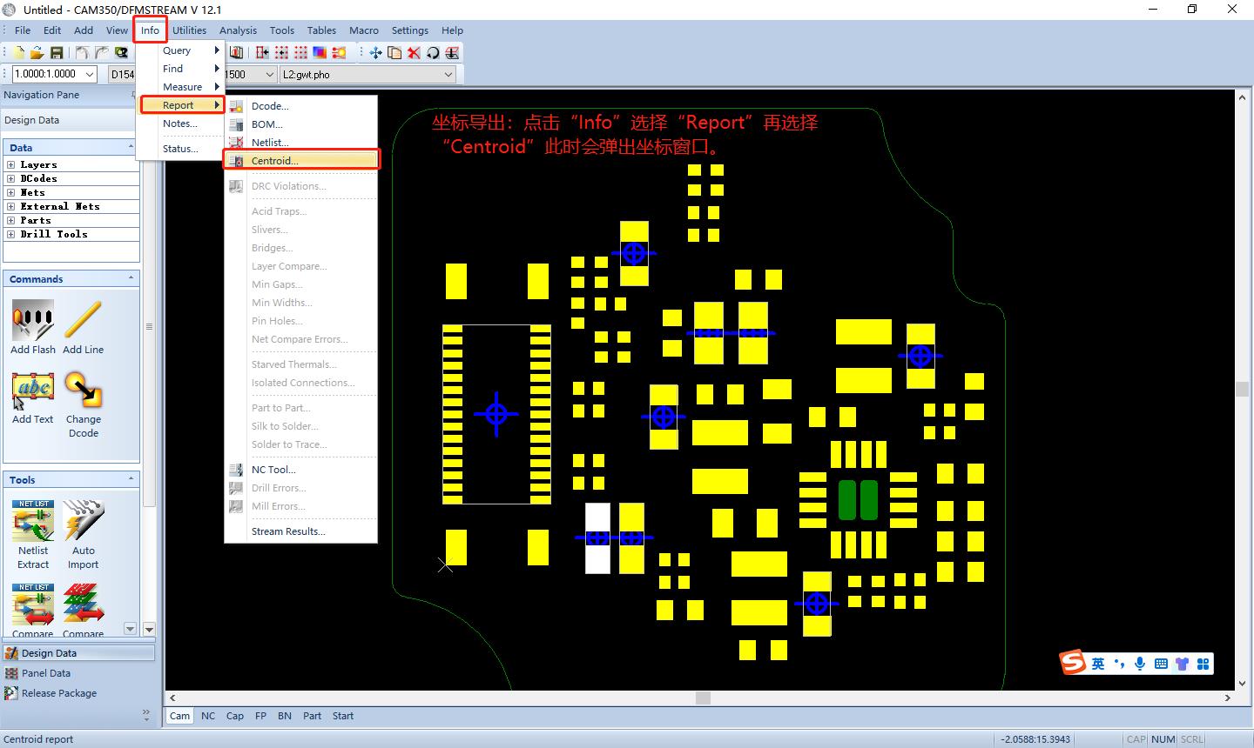Image resolution: width=1254 pixels, height=748 pixels.
Task: Toggle Sogou microphone voice input
Action: tap(1140, 664)
